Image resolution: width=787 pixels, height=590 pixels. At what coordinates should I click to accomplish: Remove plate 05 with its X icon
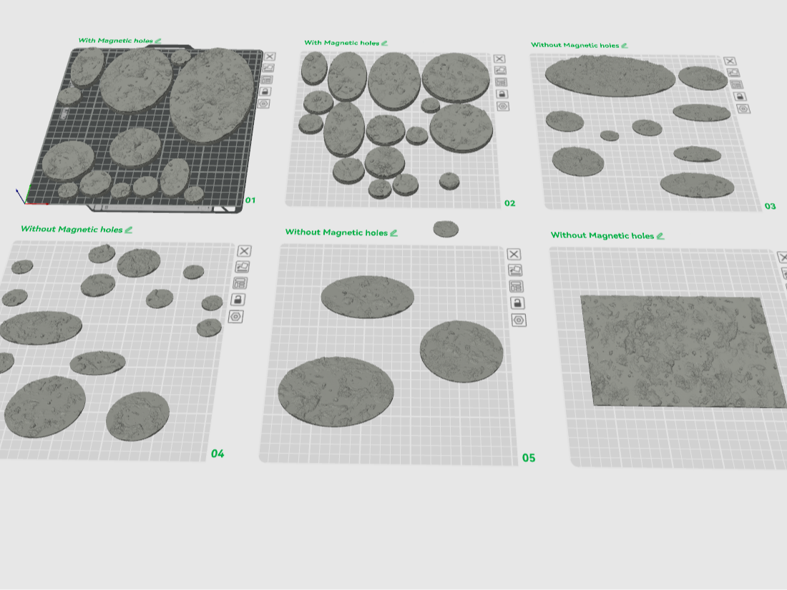point(514,255)
